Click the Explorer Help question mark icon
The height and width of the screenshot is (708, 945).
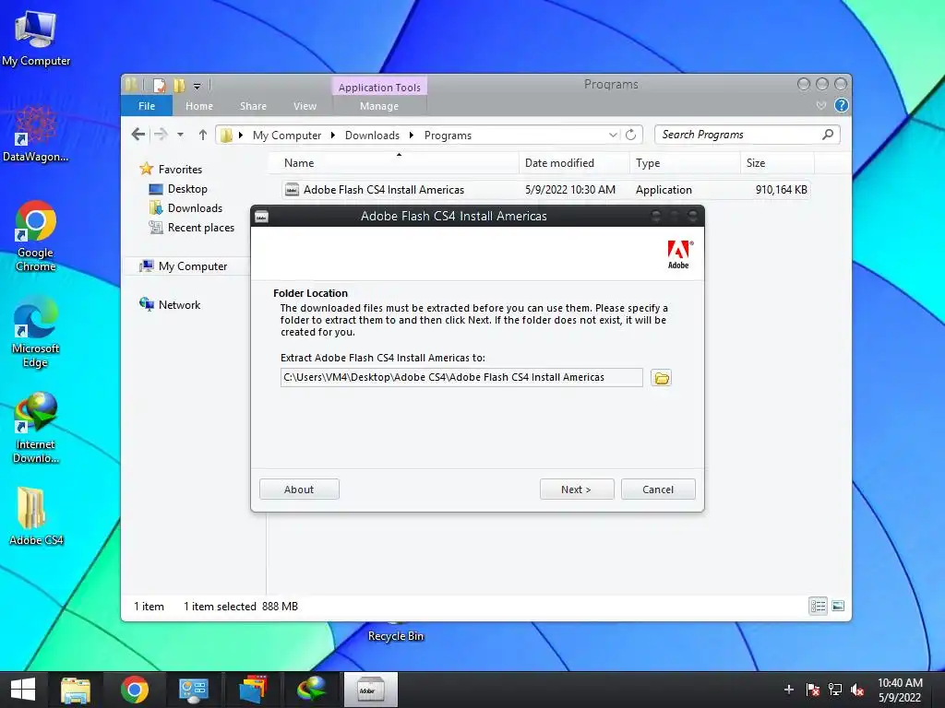pos(842,106)
